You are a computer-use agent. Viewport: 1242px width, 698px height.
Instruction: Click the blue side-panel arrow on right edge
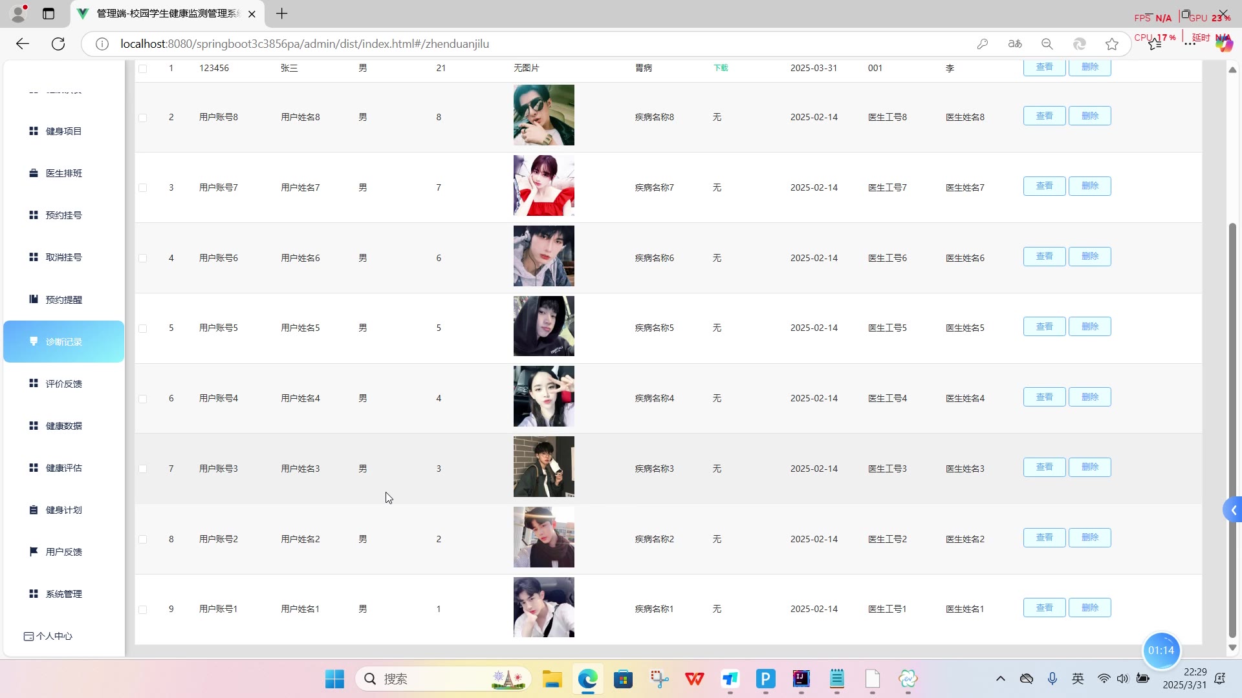tap(1233, 511)
